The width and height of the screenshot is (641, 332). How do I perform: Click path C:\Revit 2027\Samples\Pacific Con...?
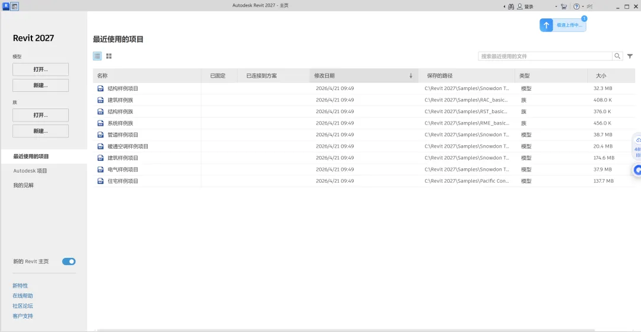point(467,181)
